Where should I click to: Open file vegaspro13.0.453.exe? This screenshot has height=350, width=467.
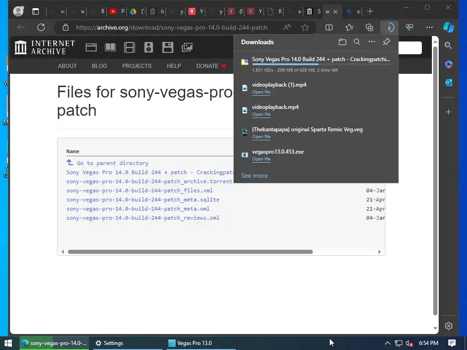point(261,159)
